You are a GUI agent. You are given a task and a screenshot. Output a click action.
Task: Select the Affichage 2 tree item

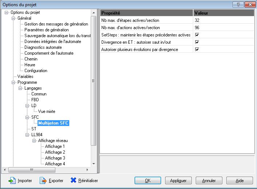click(55, 152)
